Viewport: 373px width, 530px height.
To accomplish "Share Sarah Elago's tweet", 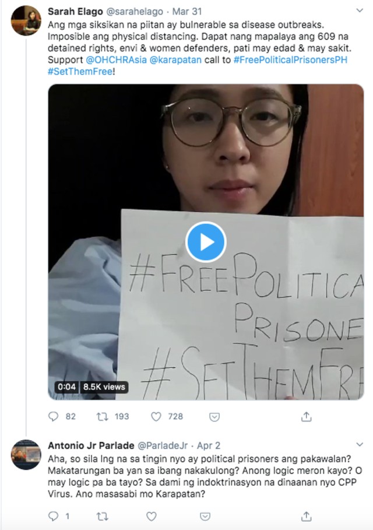I will pyautogui.click(x=306, y=416).
